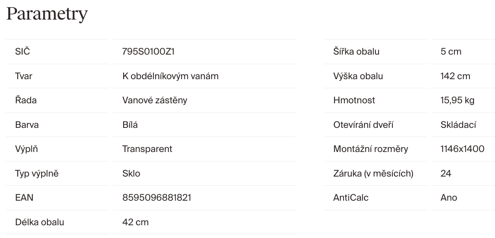This screenshot has height=238, width=495.
Task: Click the Barva value Bílá
Action: [130, 125]
